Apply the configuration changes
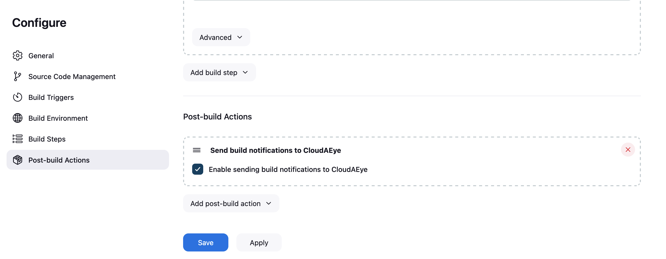 pyautogui.click(x=259, y=243)
